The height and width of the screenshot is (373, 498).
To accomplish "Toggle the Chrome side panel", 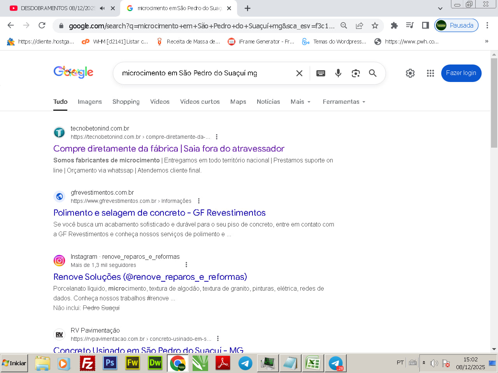I will pos(425,26).
